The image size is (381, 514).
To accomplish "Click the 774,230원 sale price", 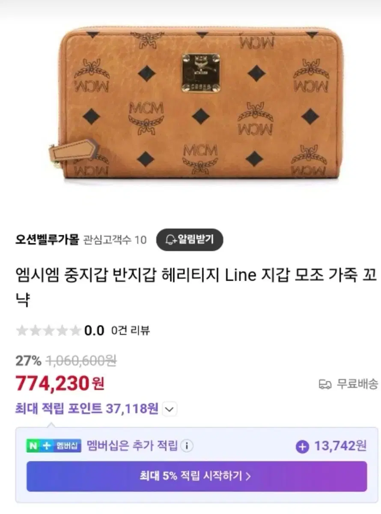I will [x=60, y=383].
